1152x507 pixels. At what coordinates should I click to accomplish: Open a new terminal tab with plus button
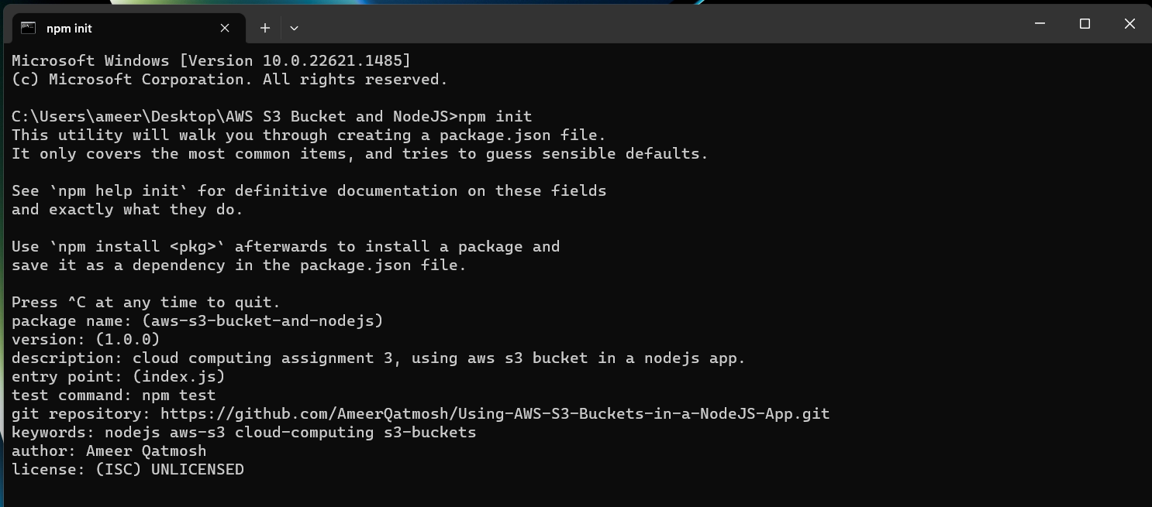point(265,28)
